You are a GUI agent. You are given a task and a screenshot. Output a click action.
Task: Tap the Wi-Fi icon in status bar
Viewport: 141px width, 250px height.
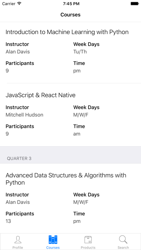click(x=19, y=4)
